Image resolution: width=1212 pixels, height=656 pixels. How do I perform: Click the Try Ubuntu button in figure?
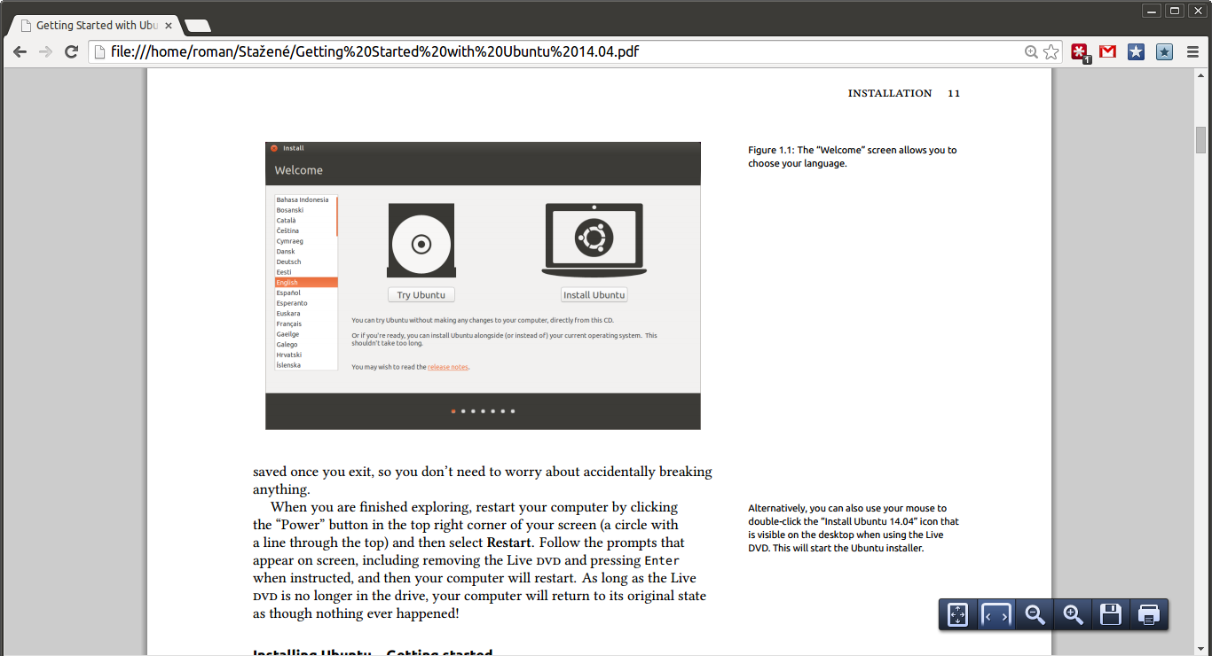pos(421,295)
